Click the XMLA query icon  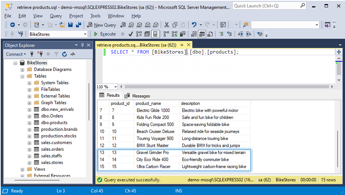click(147, 25)
